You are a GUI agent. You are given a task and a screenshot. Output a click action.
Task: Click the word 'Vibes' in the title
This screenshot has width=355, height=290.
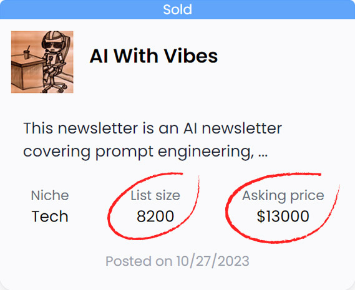point(191,56)
